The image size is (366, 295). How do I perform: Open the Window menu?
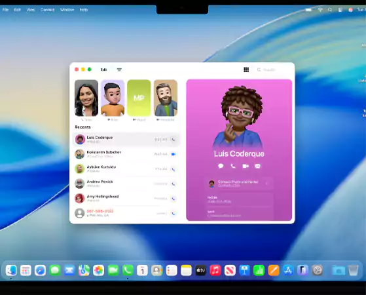pyautogui.click(x=67, y=10)
